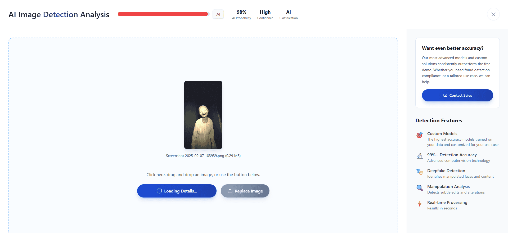The height and width of the screenshot is (233, 508).
Task: Click the '99%+ Detection Accuracy' title
Action: coord(452,155)
